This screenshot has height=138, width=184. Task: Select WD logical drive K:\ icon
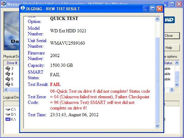[8, 119]
